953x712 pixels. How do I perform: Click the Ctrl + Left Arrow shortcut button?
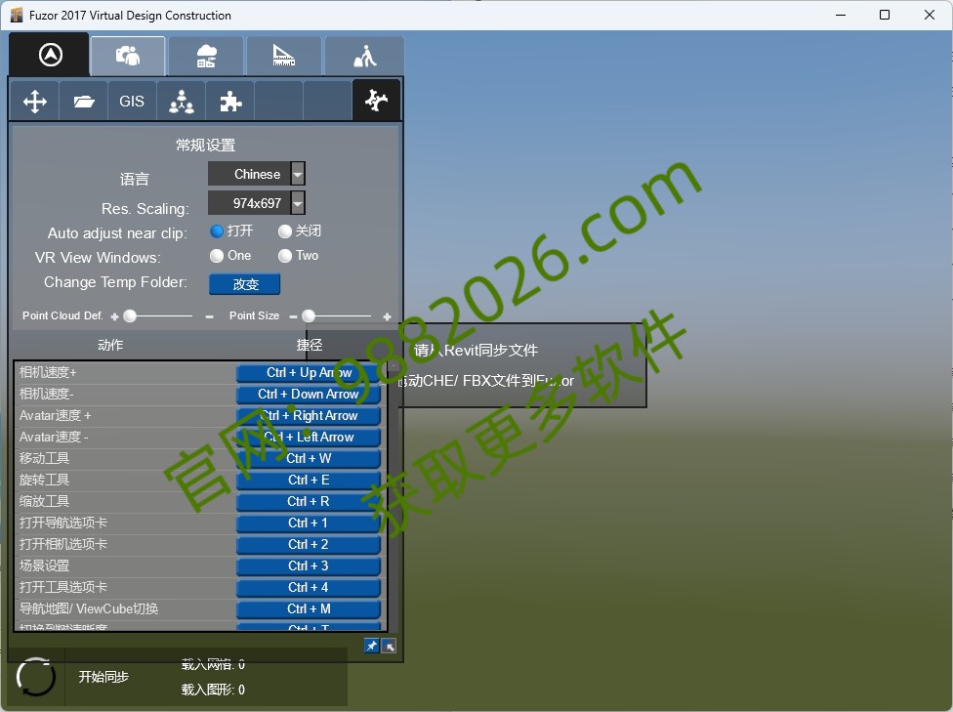click(x=309, y=438)
